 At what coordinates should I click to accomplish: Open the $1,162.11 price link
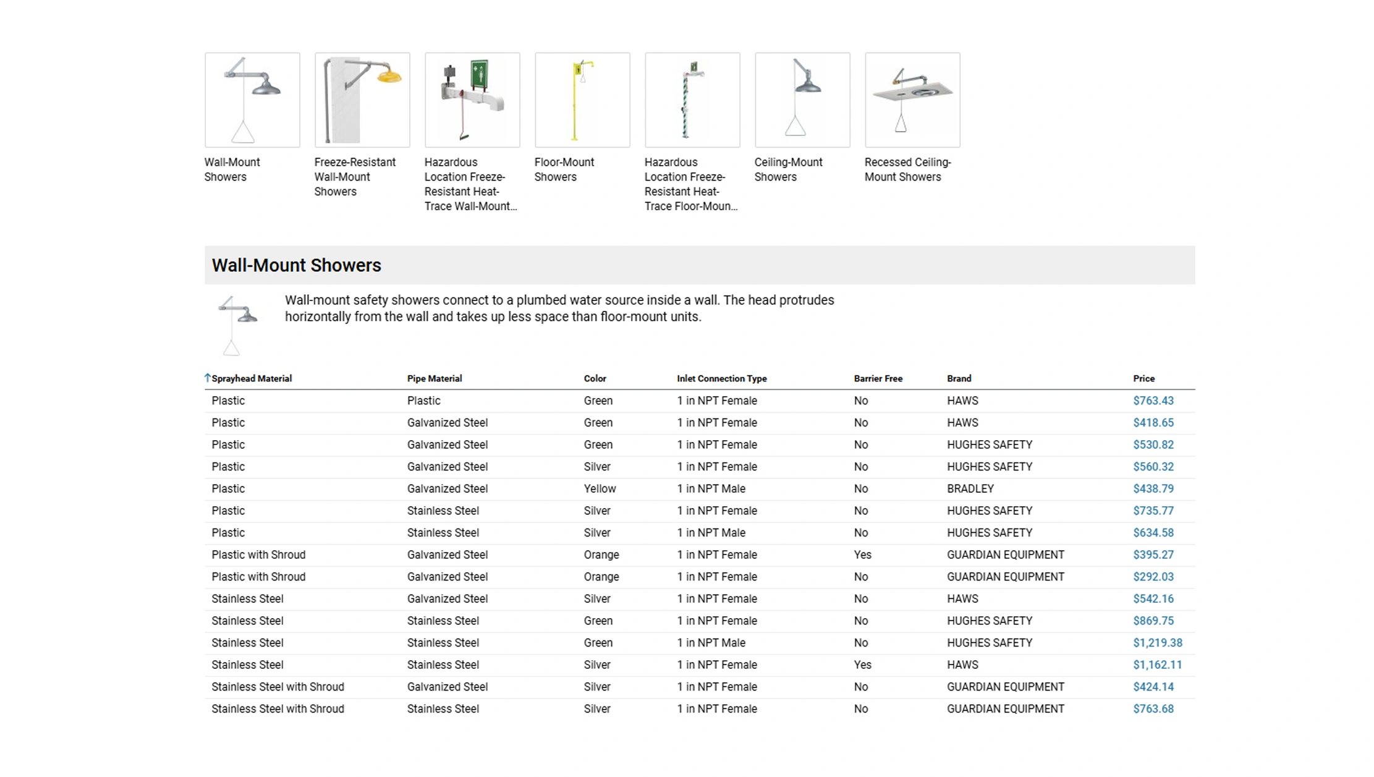pos(1158,664)
